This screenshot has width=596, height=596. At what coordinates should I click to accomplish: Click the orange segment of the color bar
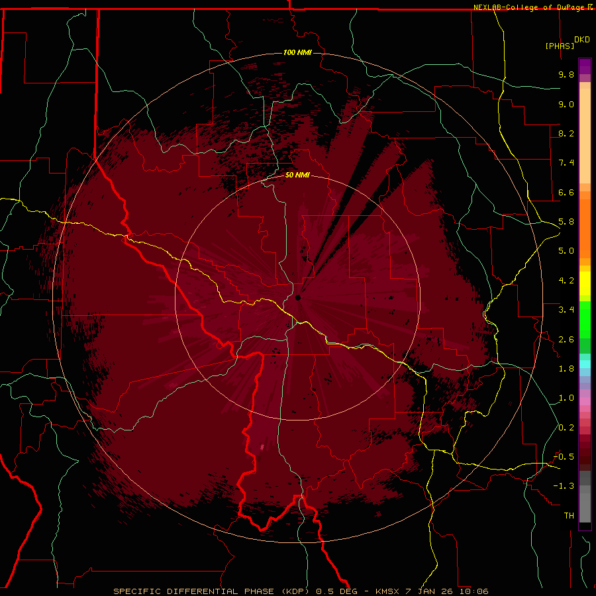coord(585,228)
